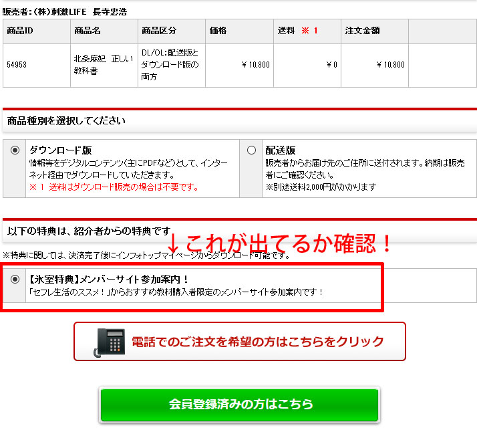The width and height of the screenshot is (477, 428).
Task: Click the 注文金額 column header
Action: tap(362, 31)
